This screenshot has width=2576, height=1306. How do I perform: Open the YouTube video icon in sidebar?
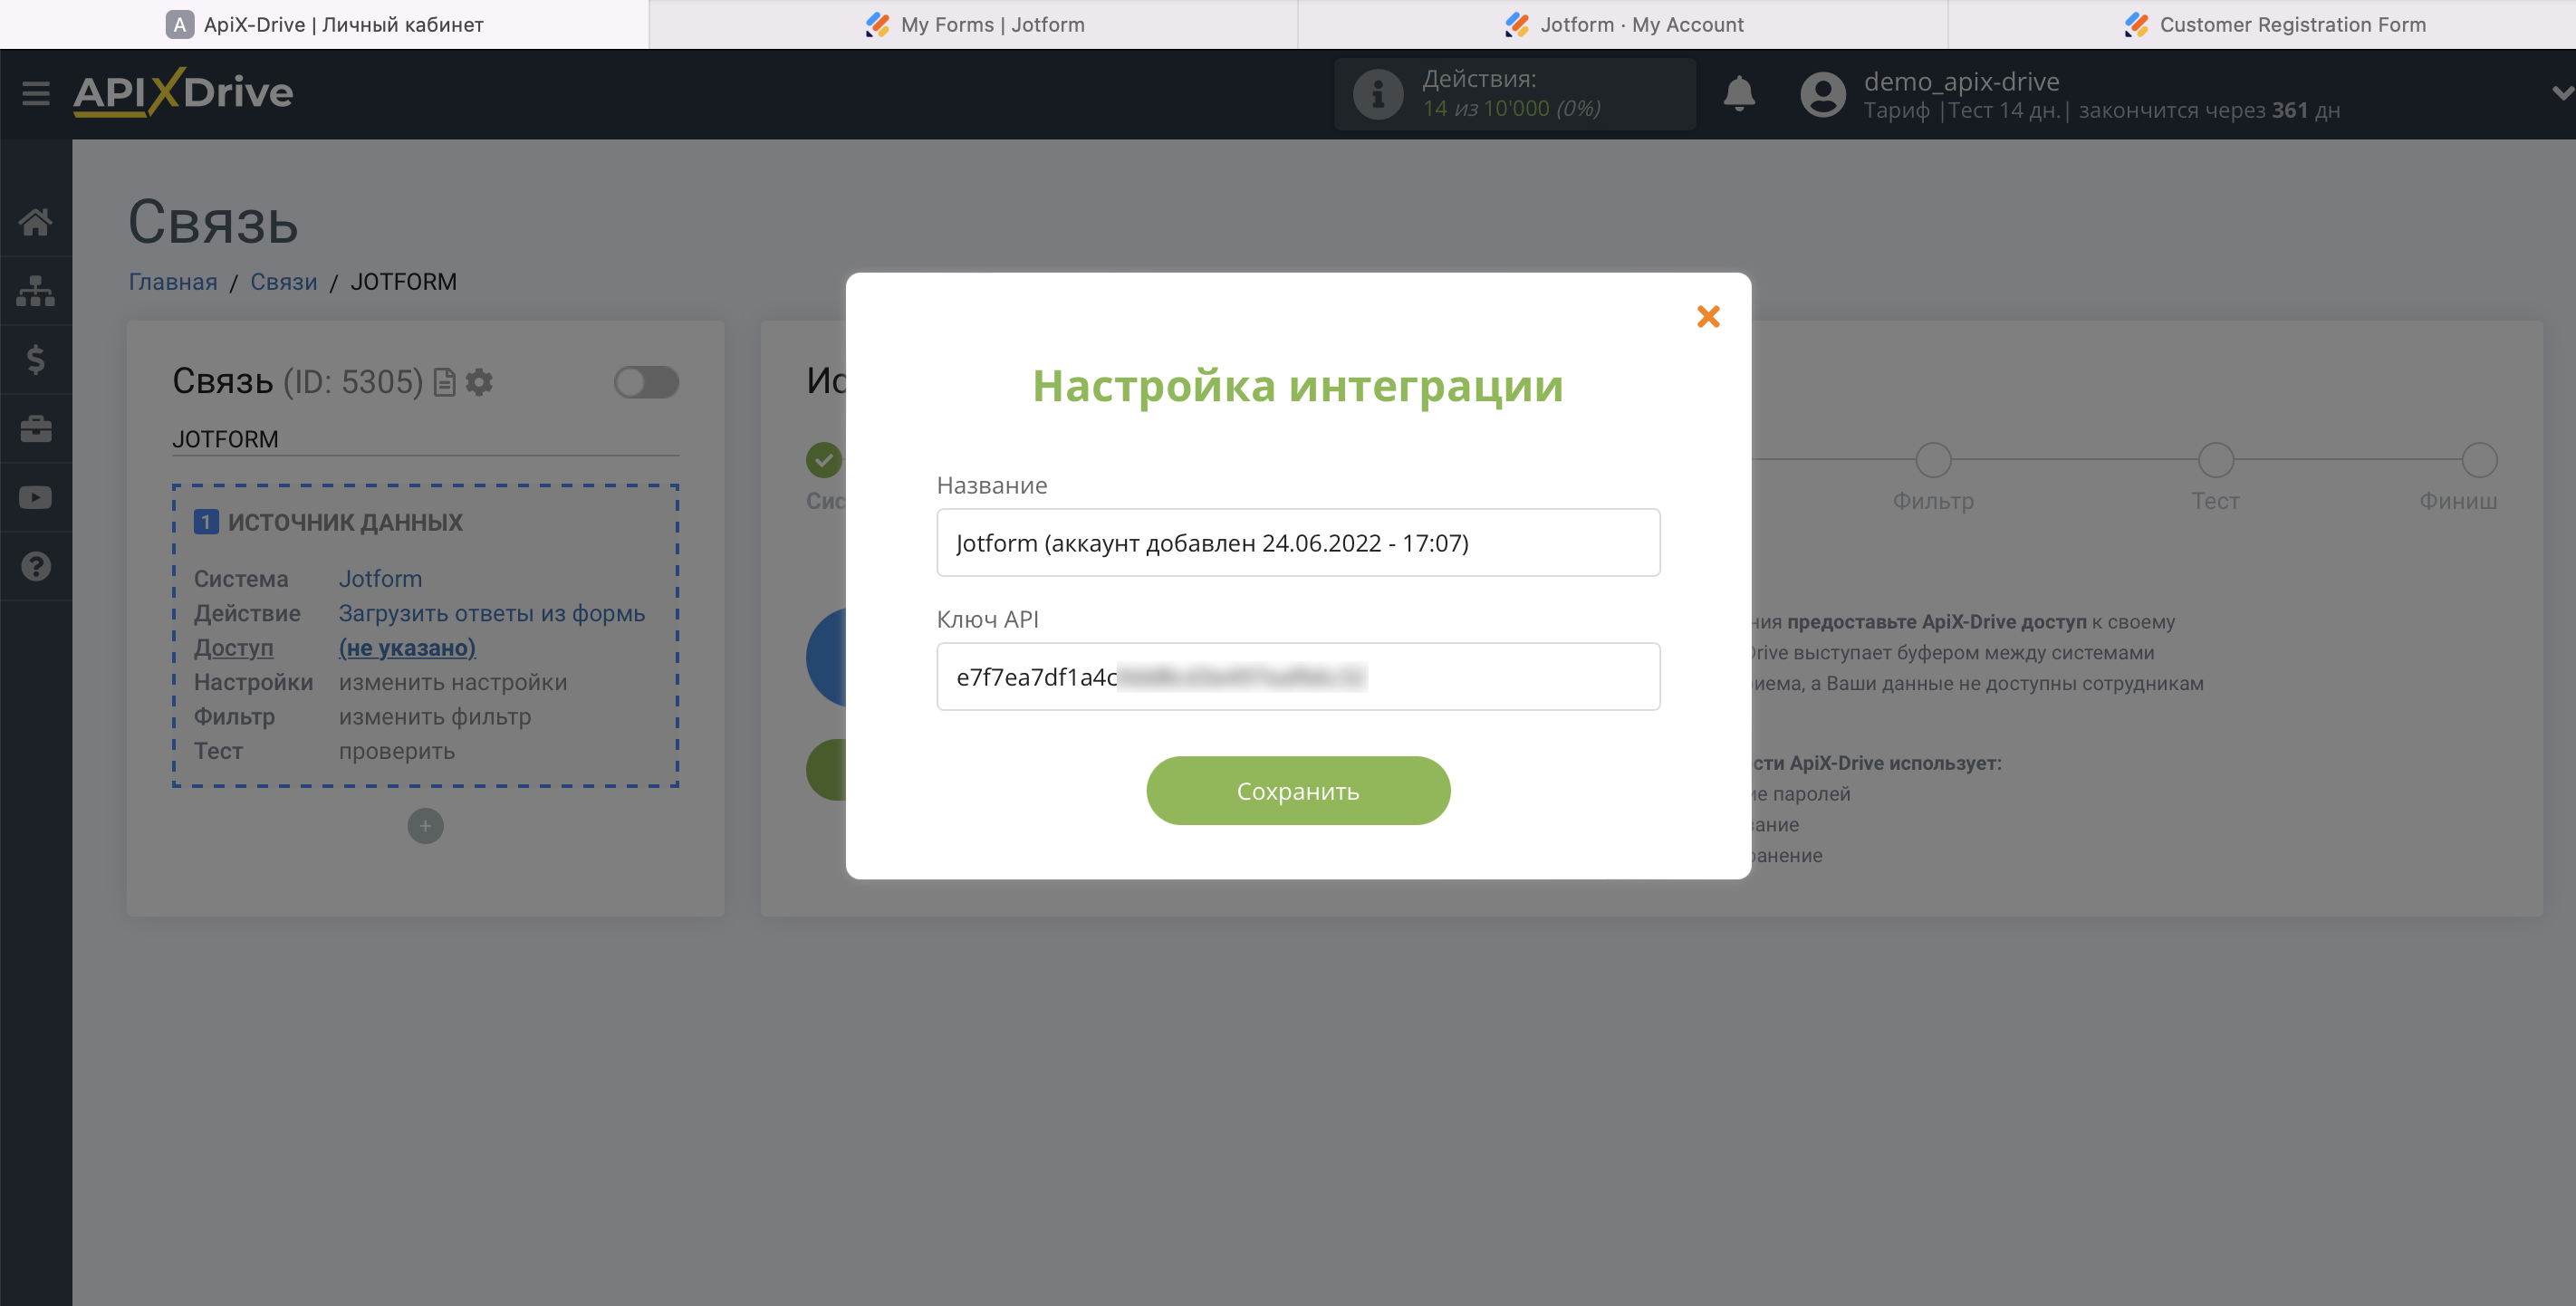click(x=36, y=497)
